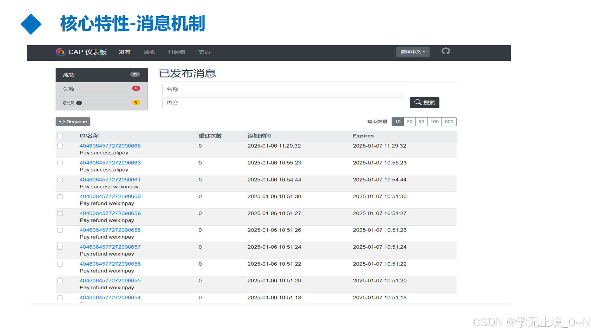Image resolution: width=591 pixels, height=332 pixels.
Task: Check the checkbox next to Pay.refund.weixinpay message 4046064577272090660
Action: coord(60,196)
